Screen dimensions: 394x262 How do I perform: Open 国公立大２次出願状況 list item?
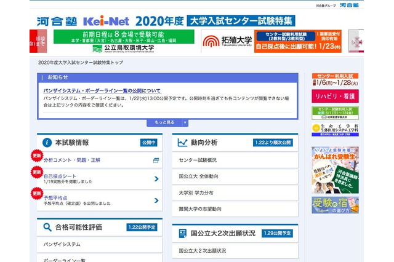[235, 251]
